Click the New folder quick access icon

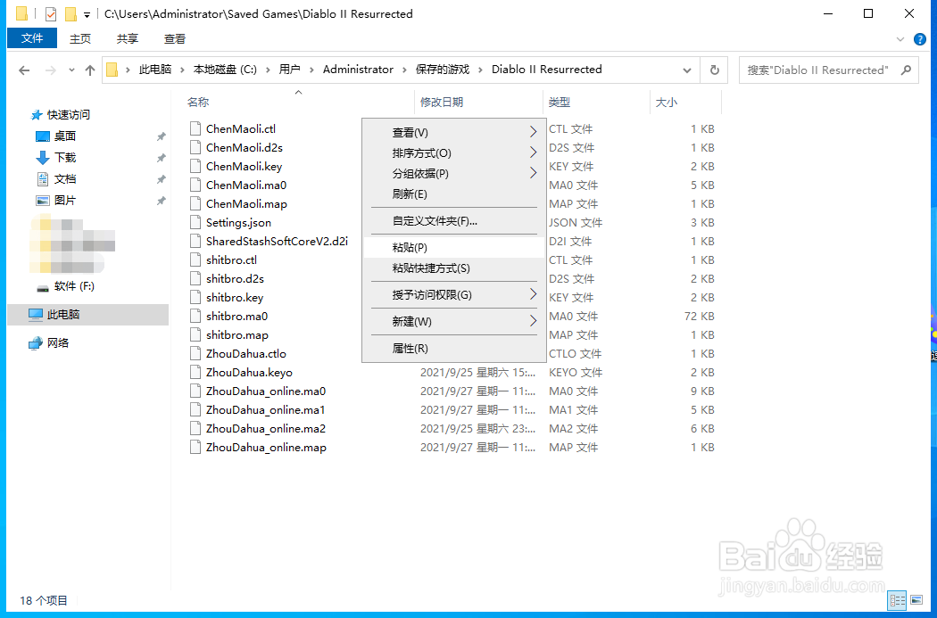click(x=70, y=13)
